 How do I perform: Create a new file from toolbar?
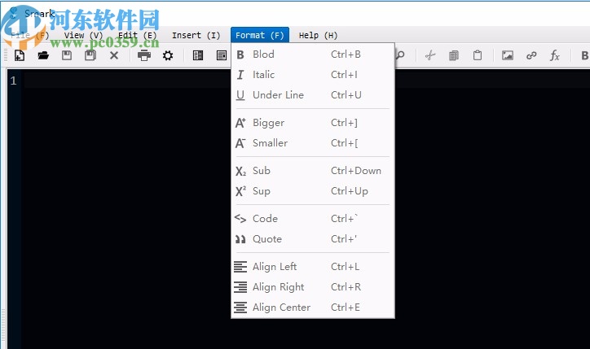pos(20,55)
